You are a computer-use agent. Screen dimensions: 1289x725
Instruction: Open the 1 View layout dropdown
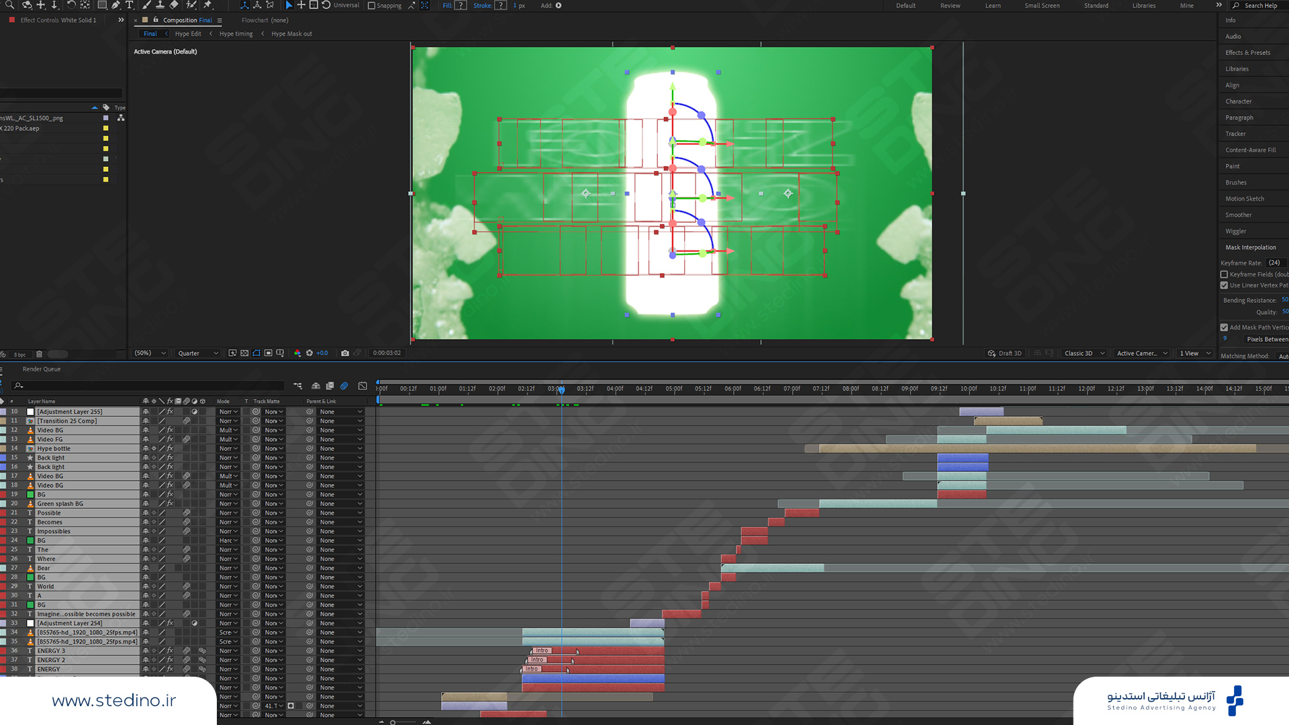tap(1196, 353)
